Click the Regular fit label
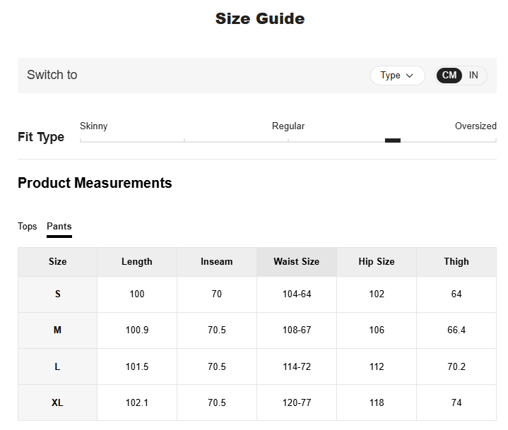The width and height of the screenshot is (508, 430). click(x=288, y=126)
